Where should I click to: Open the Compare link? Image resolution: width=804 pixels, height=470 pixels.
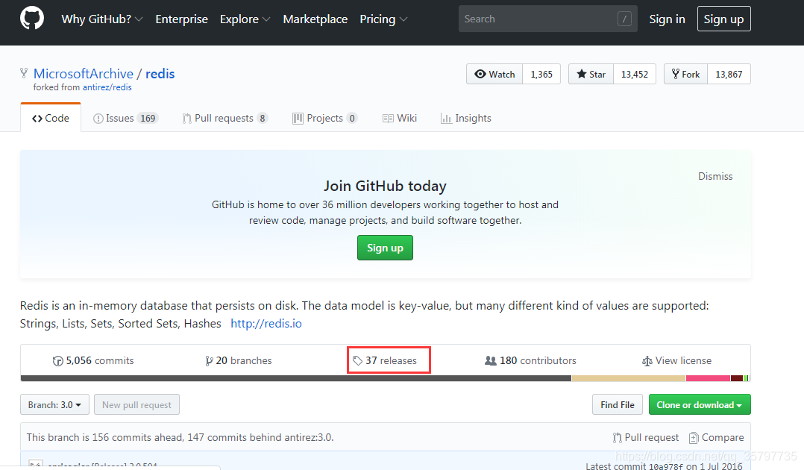716,437
